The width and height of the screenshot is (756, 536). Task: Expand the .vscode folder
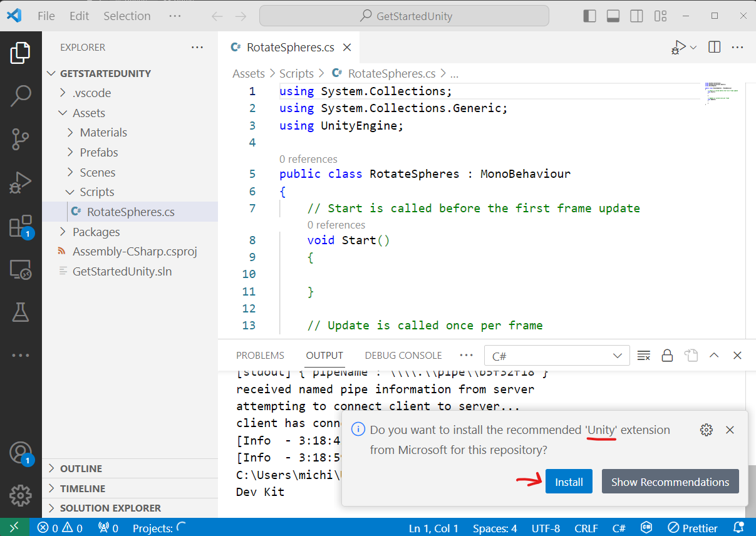tap(130, 93)
